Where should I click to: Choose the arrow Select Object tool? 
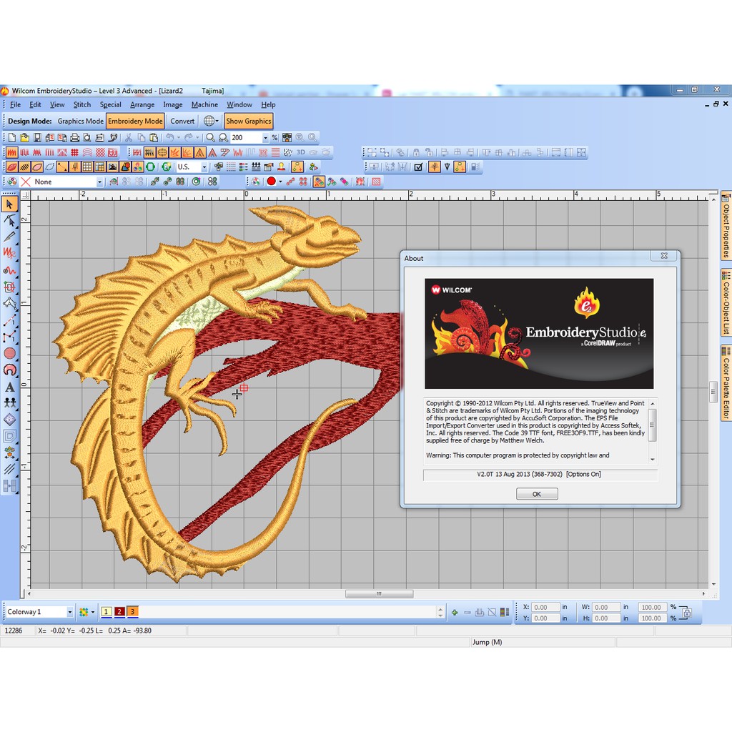pos(10,204)
